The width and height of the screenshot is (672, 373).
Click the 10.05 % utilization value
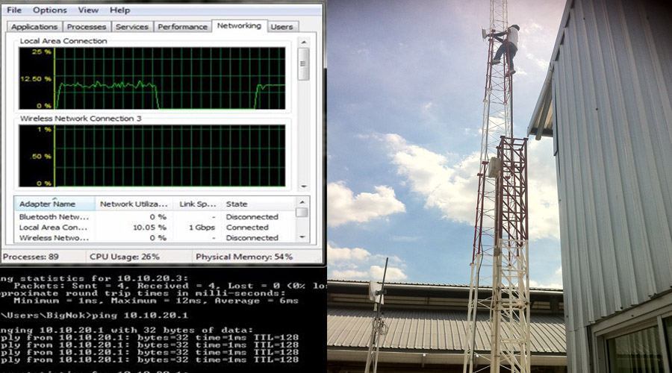pyautogui.click(x=149, y=228)
